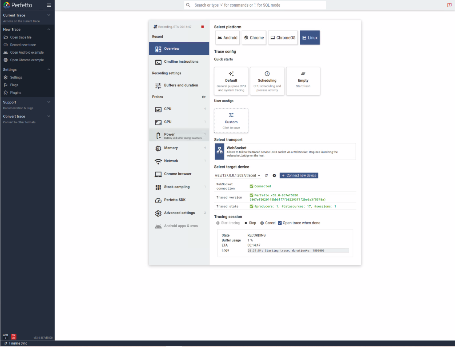This screenshot has width=455, height=347.
Task: Open Stack sampling probes page
Action: [x=179, y=187]
